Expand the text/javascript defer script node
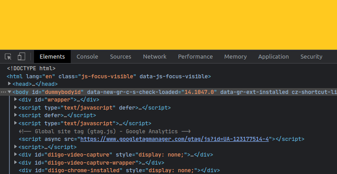The width and height of the screenshot is (337, 174). click(16, 107)
